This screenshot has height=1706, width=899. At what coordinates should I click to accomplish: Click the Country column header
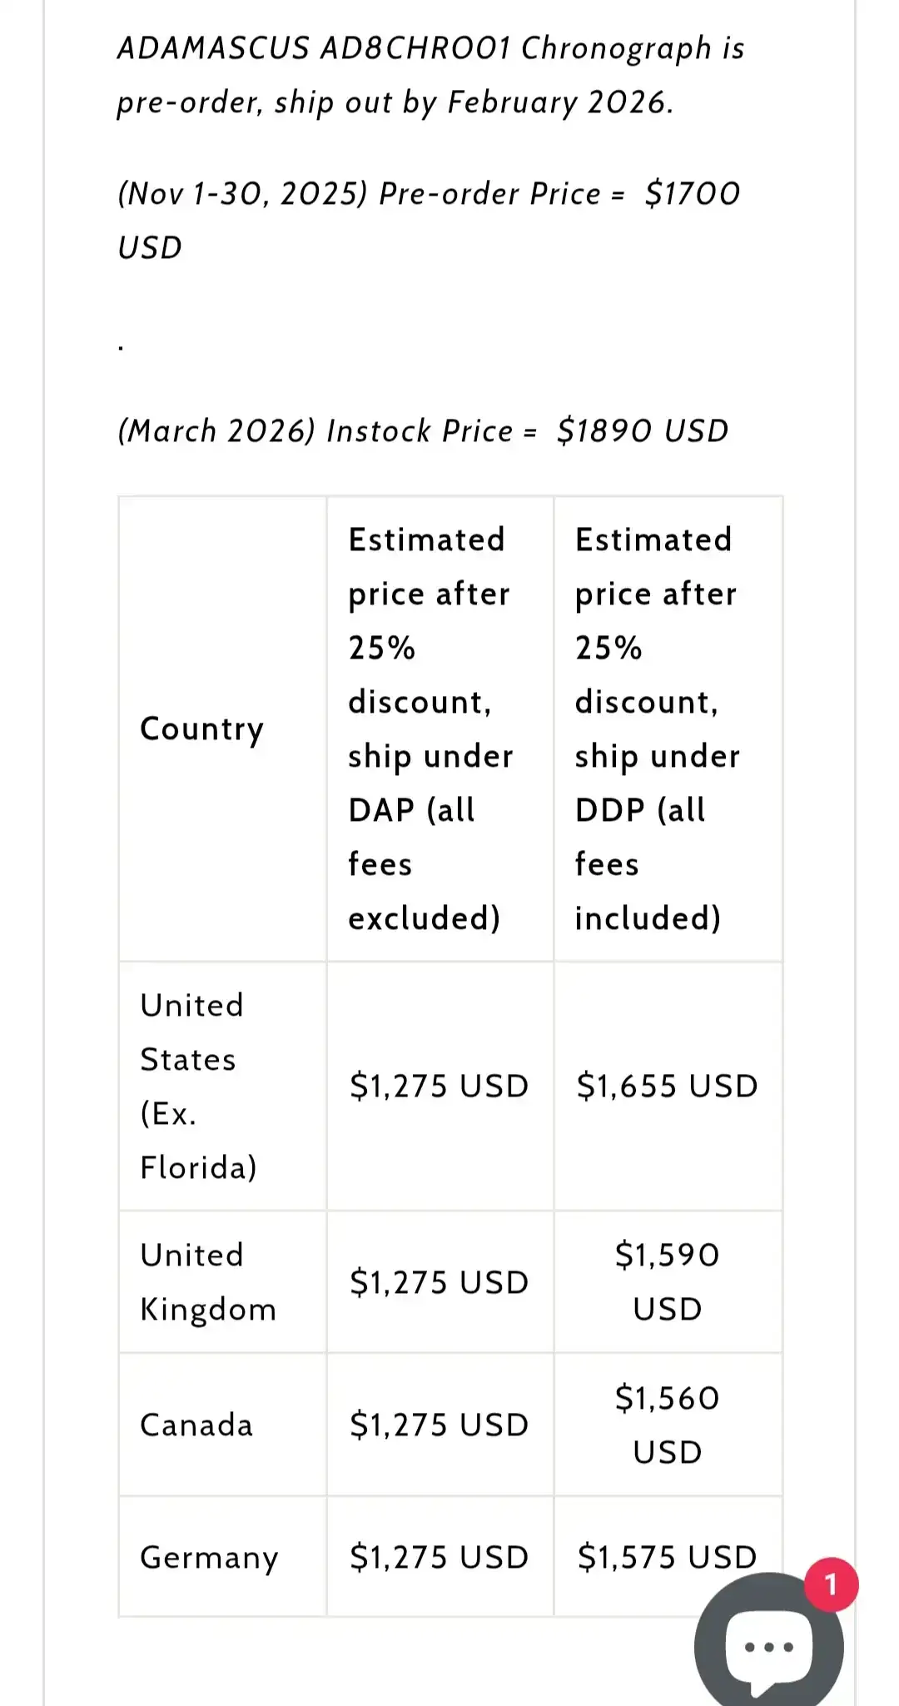tap(202, 729)
